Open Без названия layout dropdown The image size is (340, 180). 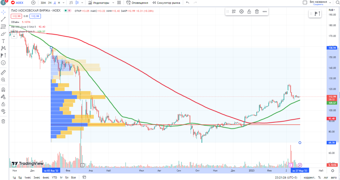coord(318,2)
